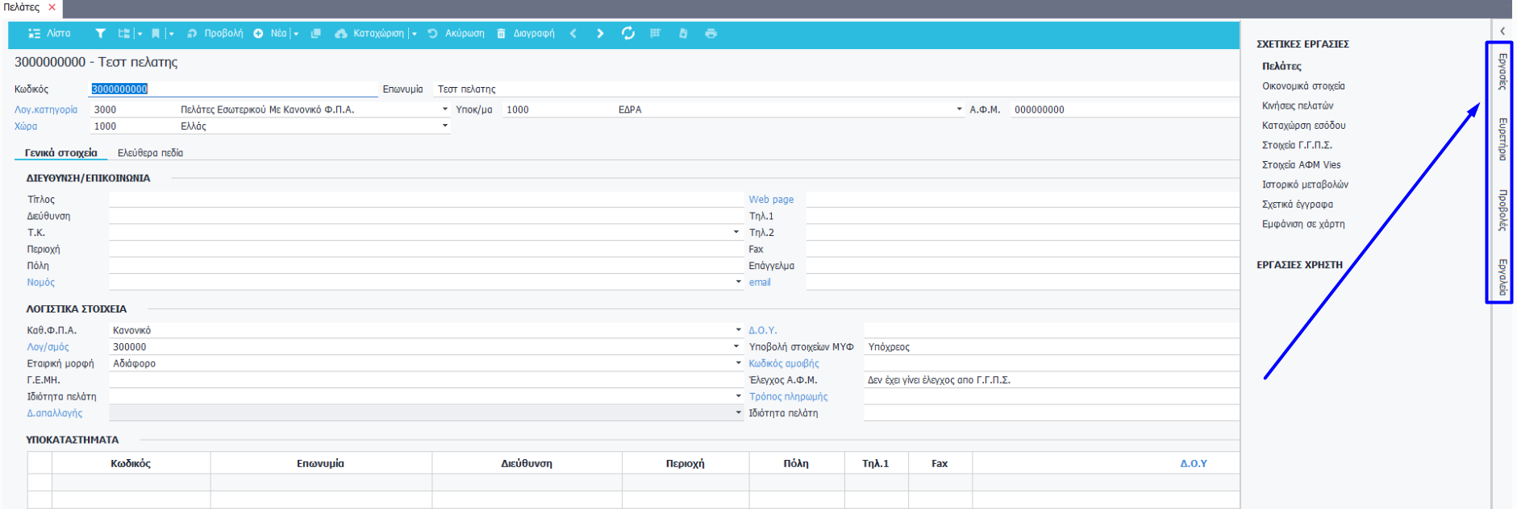1517x509 pixels.
Task: Click the bookmark icon in toolbar
Action: point(156,34)
